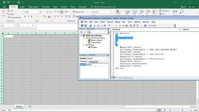Collapse the Modules folder node
The height and width of the screenshot is (112, 199).
[x=84, y=45]
